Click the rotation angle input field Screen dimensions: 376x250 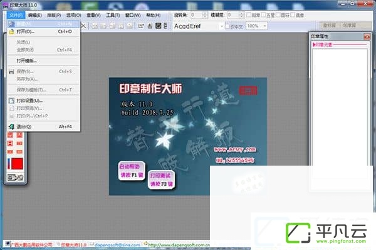(196, 15)
